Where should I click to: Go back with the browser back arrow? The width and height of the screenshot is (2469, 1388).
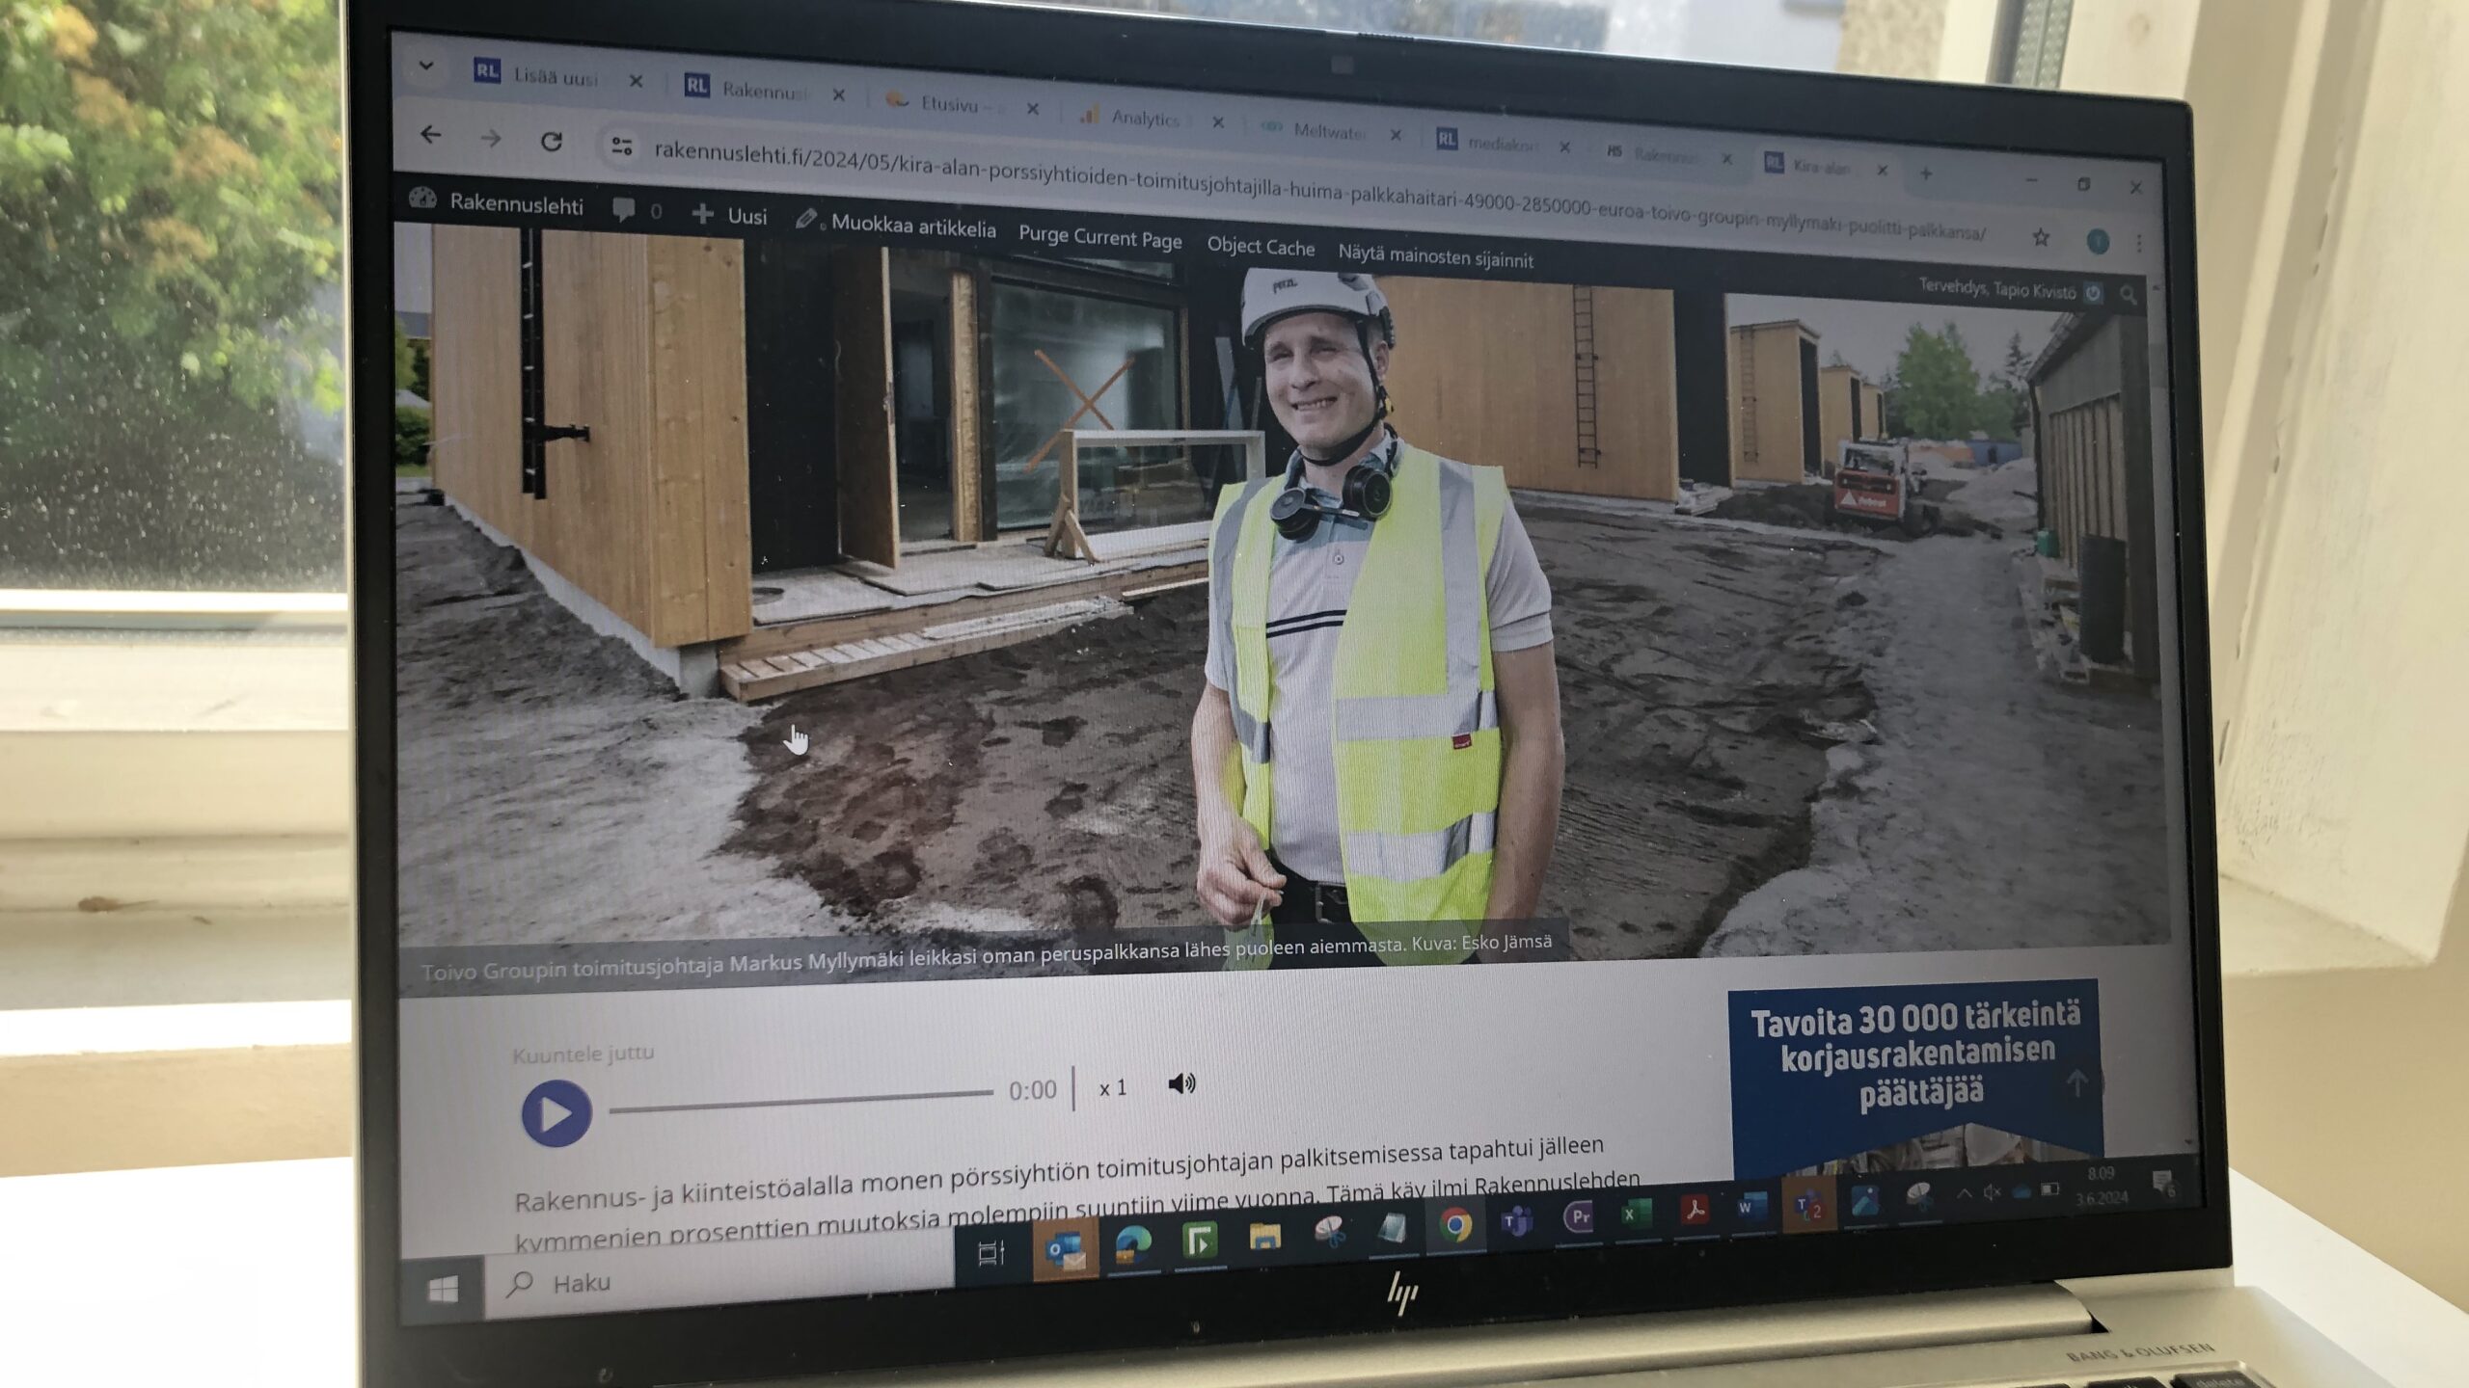tap(430, 135)
